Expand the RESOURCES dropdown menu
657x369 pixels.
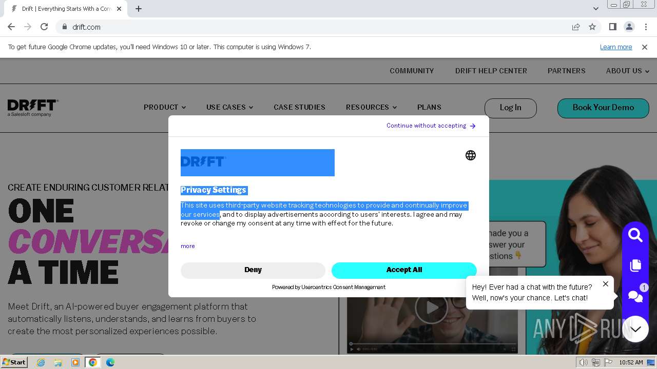tap(371, 107)
